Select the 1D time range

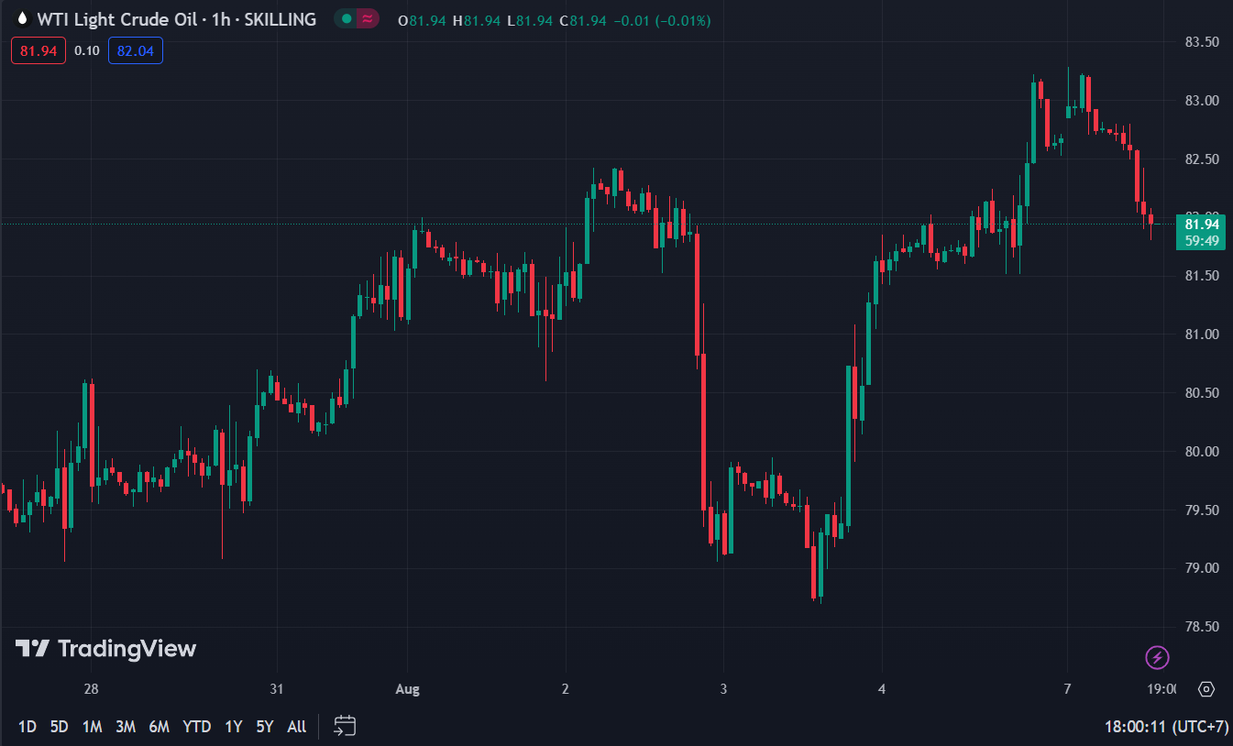[x=28, y=727]
